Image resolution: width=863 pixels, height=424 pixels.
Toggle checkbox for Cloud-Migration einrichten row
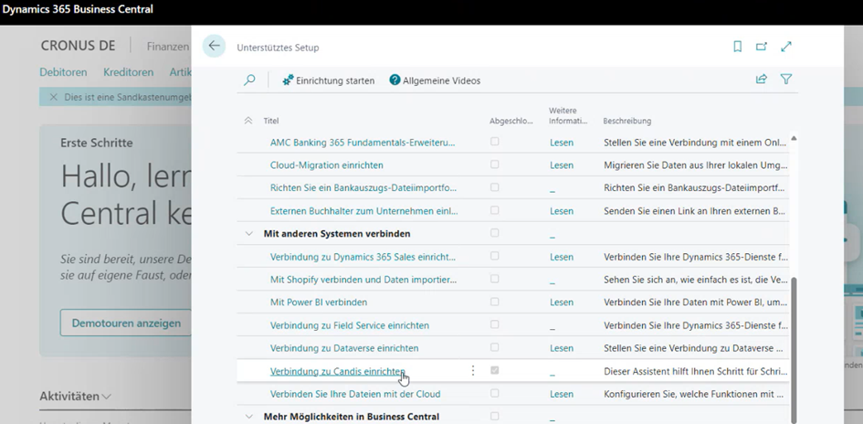(x=495, y=164)
